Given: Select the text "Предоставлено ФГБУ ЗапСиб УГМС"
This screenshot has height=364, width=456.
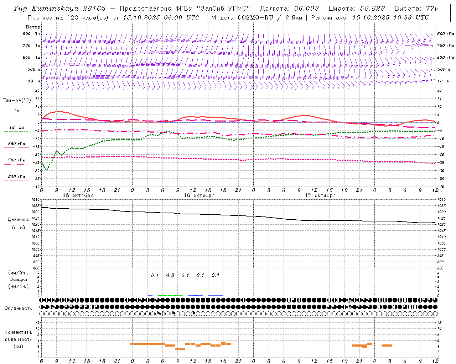Looking at the screenshot, I should 185,9.
